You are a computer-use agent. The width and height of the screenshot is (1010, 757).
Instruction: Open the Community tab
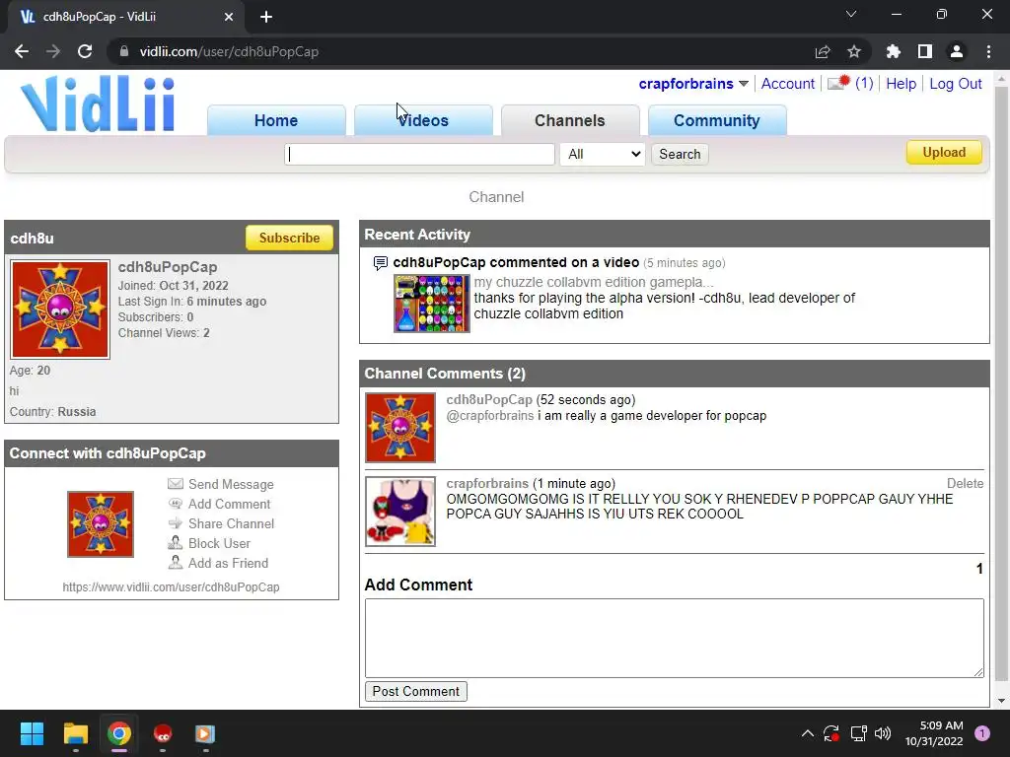click(717, 120)
